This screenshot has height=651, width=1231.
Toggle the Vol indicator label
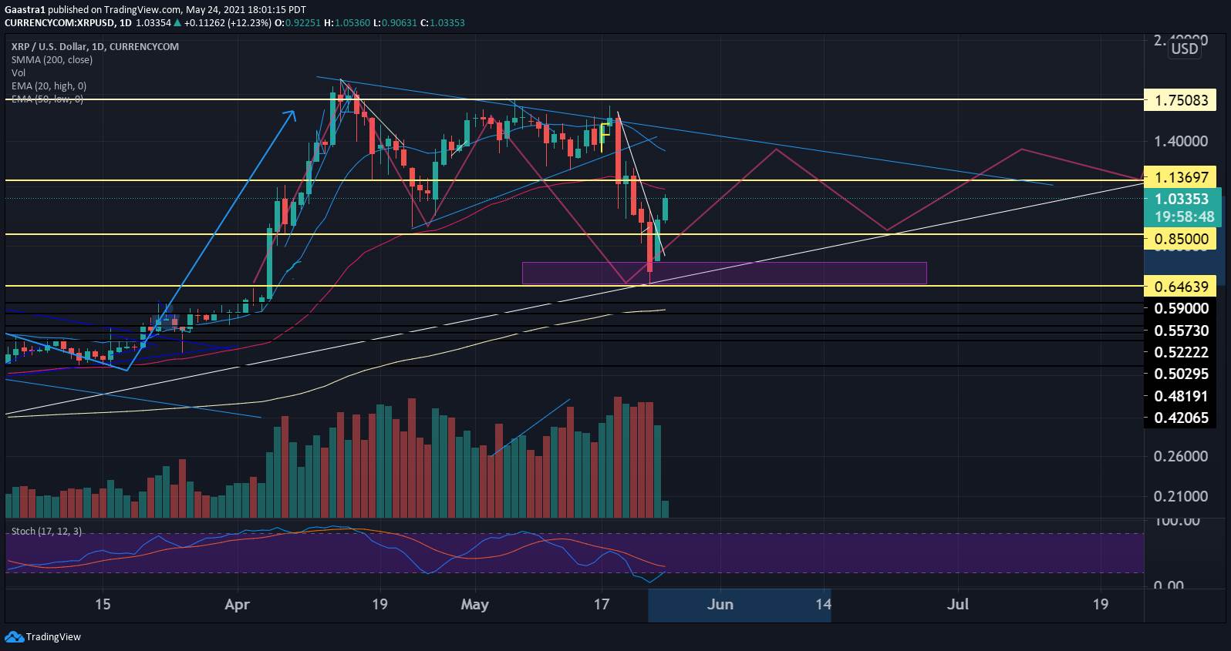18,72
